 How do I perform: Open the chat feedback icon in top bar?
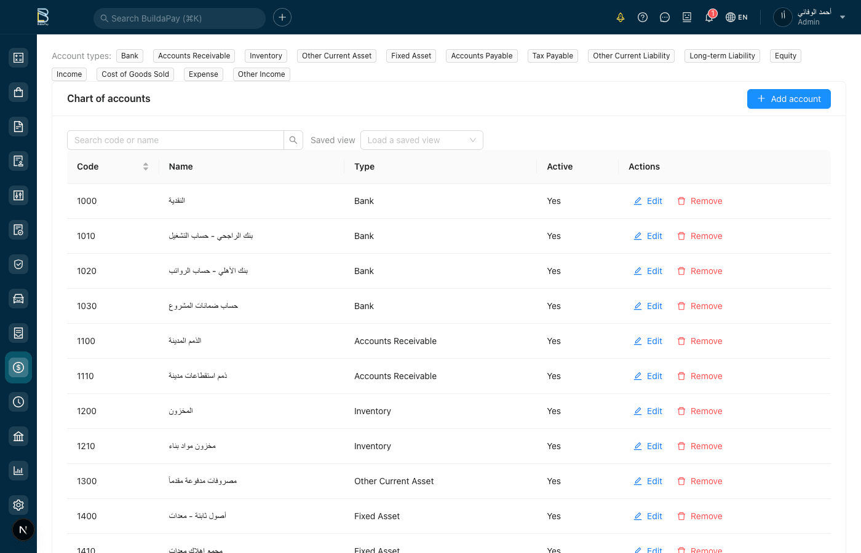click(x=664, y=17)
